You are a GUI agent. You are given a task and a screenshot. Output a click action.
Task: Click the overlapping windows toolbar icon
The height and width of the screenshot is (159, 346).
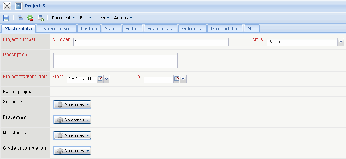click(x=20, y=18)
